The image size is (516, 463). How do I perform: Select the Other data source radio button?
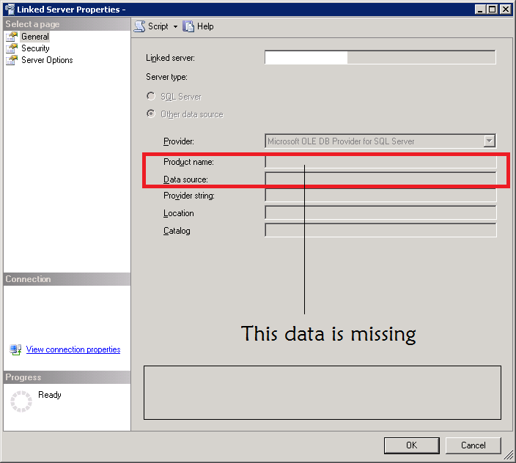151,114
